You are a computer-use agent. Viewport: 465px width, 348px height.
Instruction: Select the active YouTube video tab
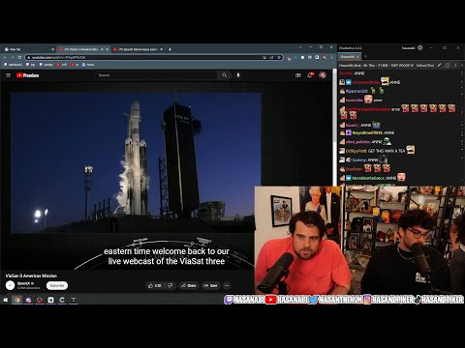[83, 49]
